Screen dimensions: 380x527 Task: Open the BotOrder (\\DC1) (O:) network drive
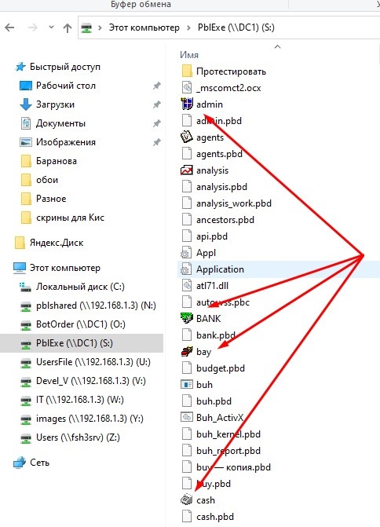click(x=81, y=324)
